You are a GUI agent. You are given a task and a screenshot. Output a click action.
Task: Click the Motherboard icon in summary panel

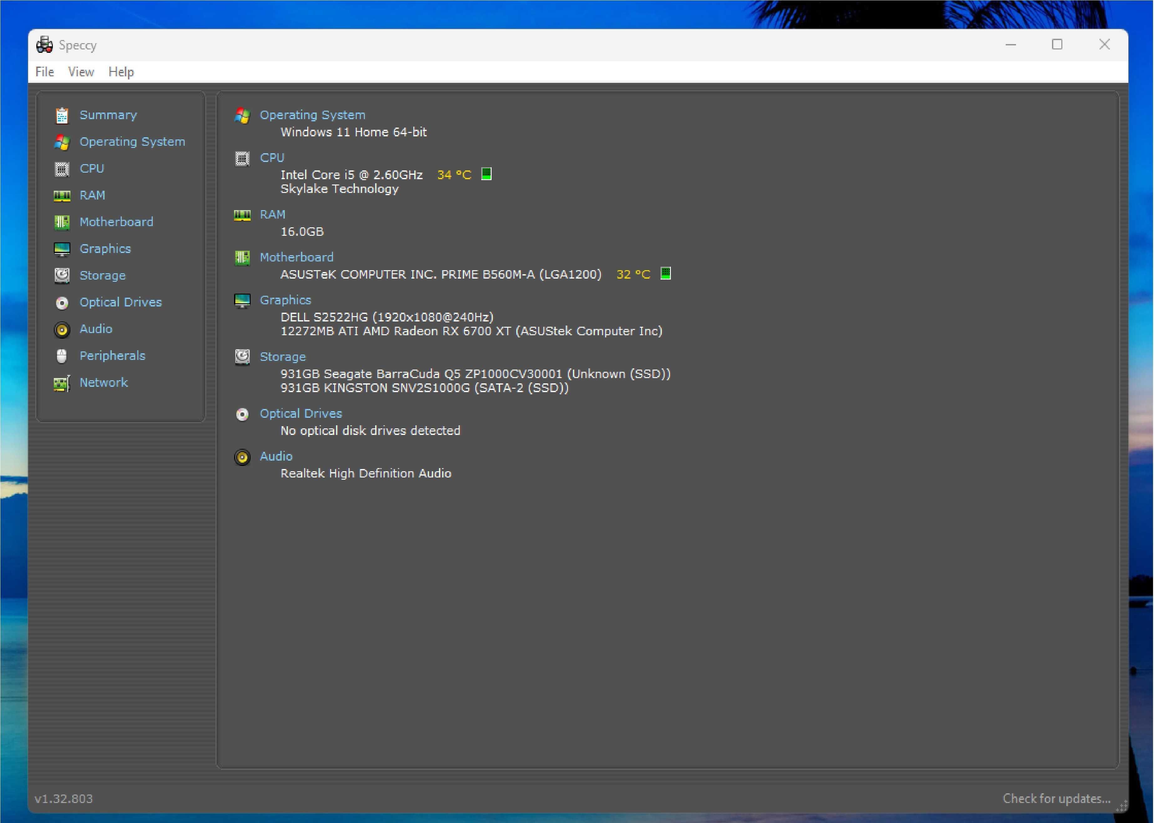tap(243, 258)
